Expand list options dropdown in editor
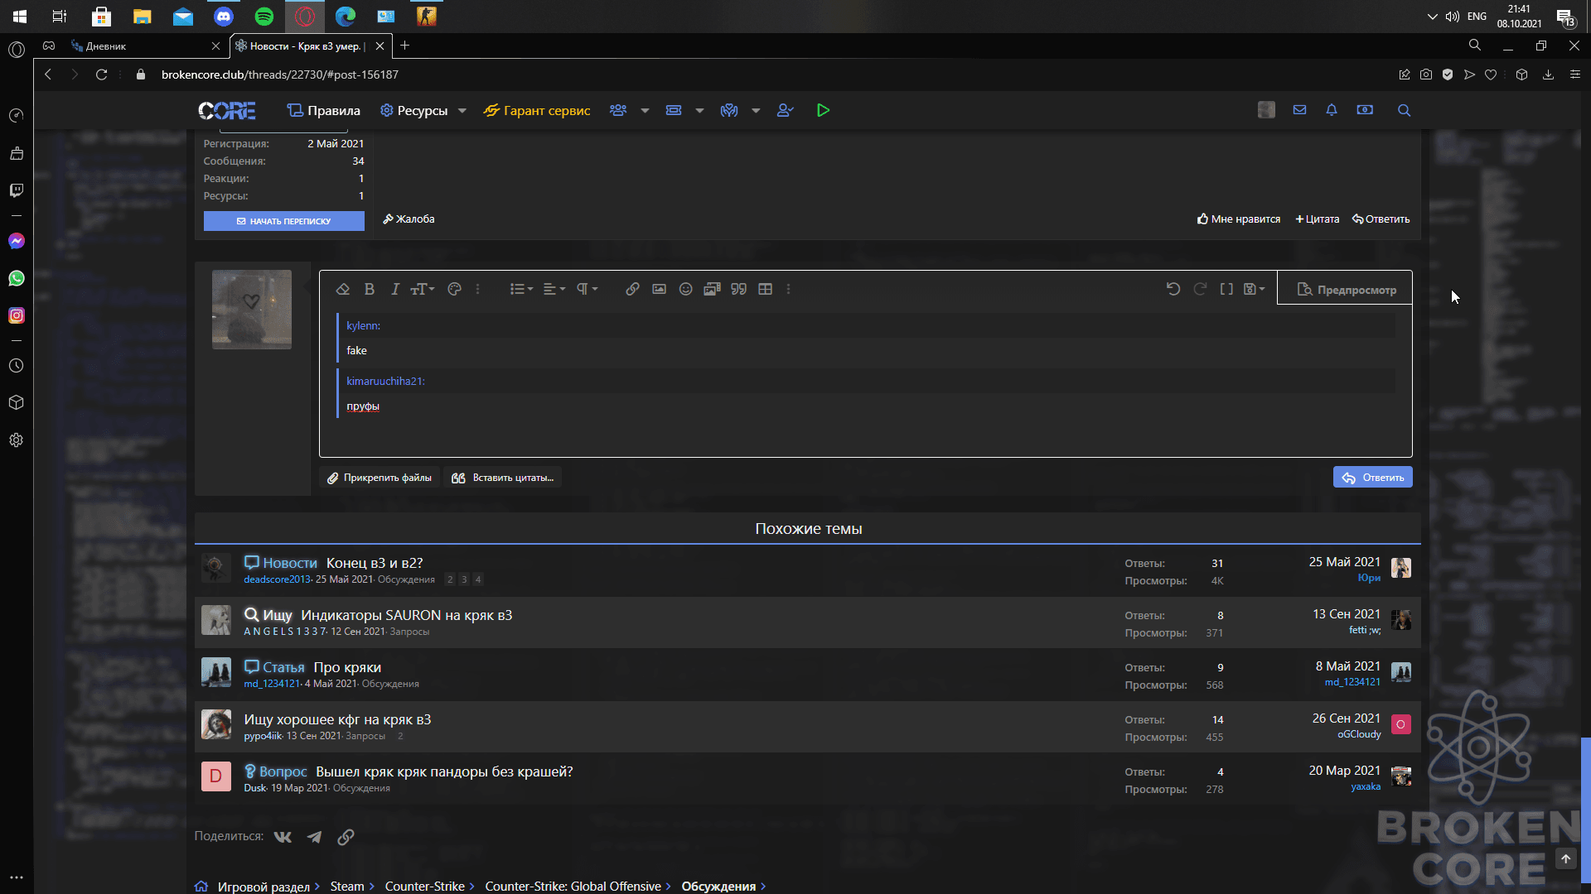 coord(521,289)
